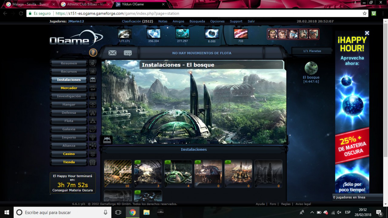The width and height of the screenshot is (388, 218).
Task: Select the fifth officer portrait (Technocrat)
Action: coord(314,34)
